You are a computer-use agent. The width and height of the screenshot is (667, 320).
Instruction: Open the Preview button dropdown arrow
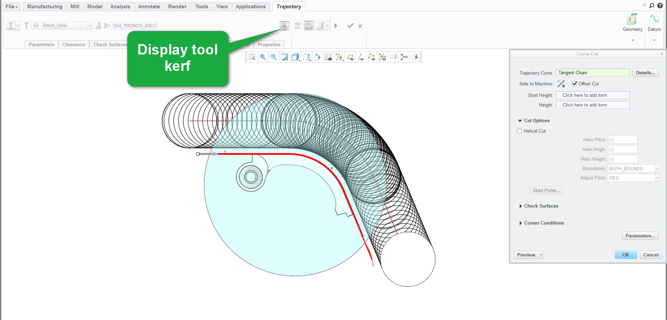pos(541,255)
